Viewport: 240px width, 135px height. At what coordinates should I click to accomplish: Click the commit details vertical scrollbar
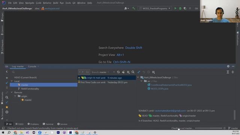pos(234,115)
